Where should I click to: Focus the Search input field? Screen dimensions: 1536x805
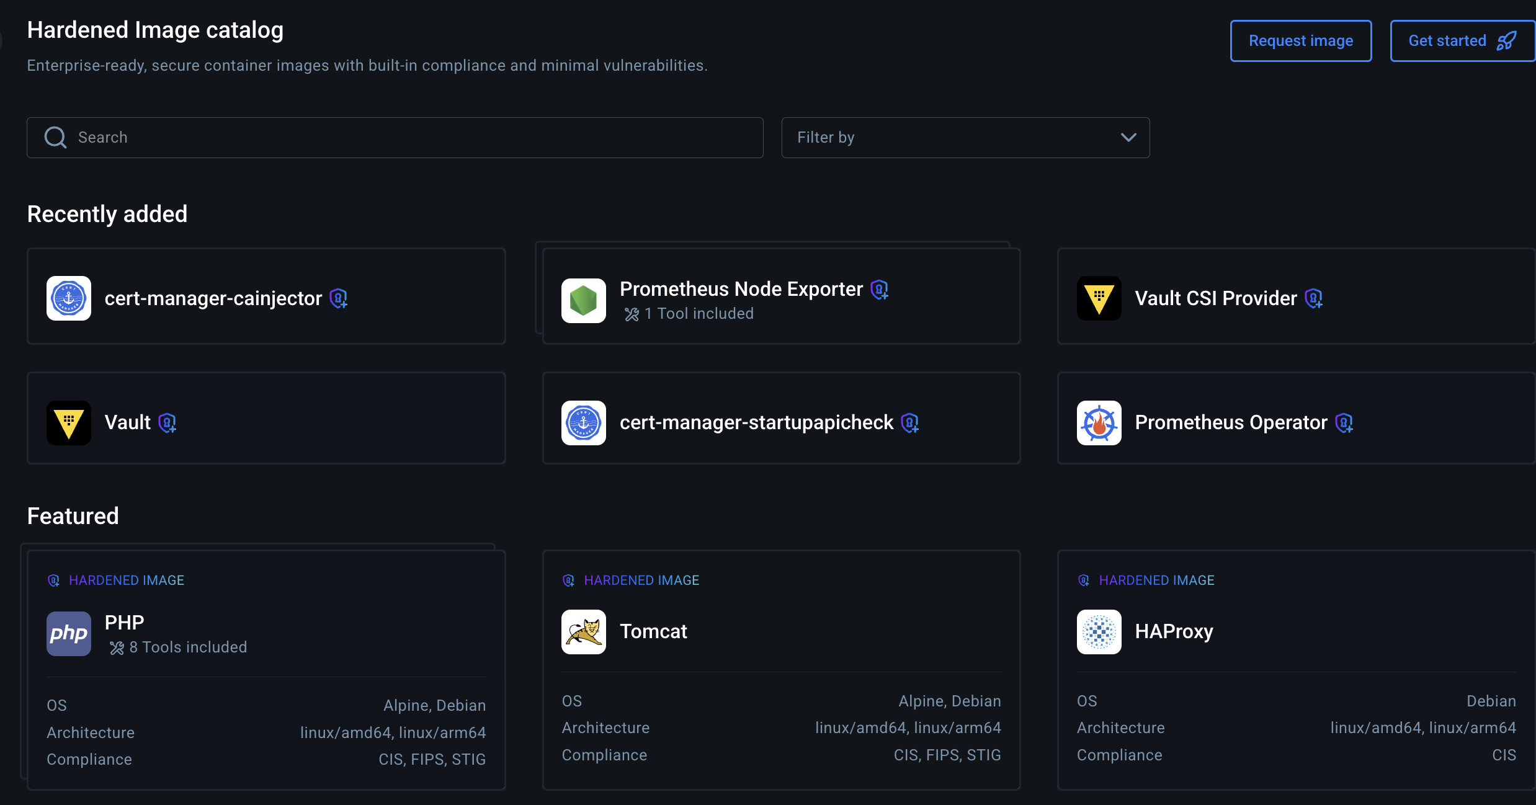tap(409, 138)
